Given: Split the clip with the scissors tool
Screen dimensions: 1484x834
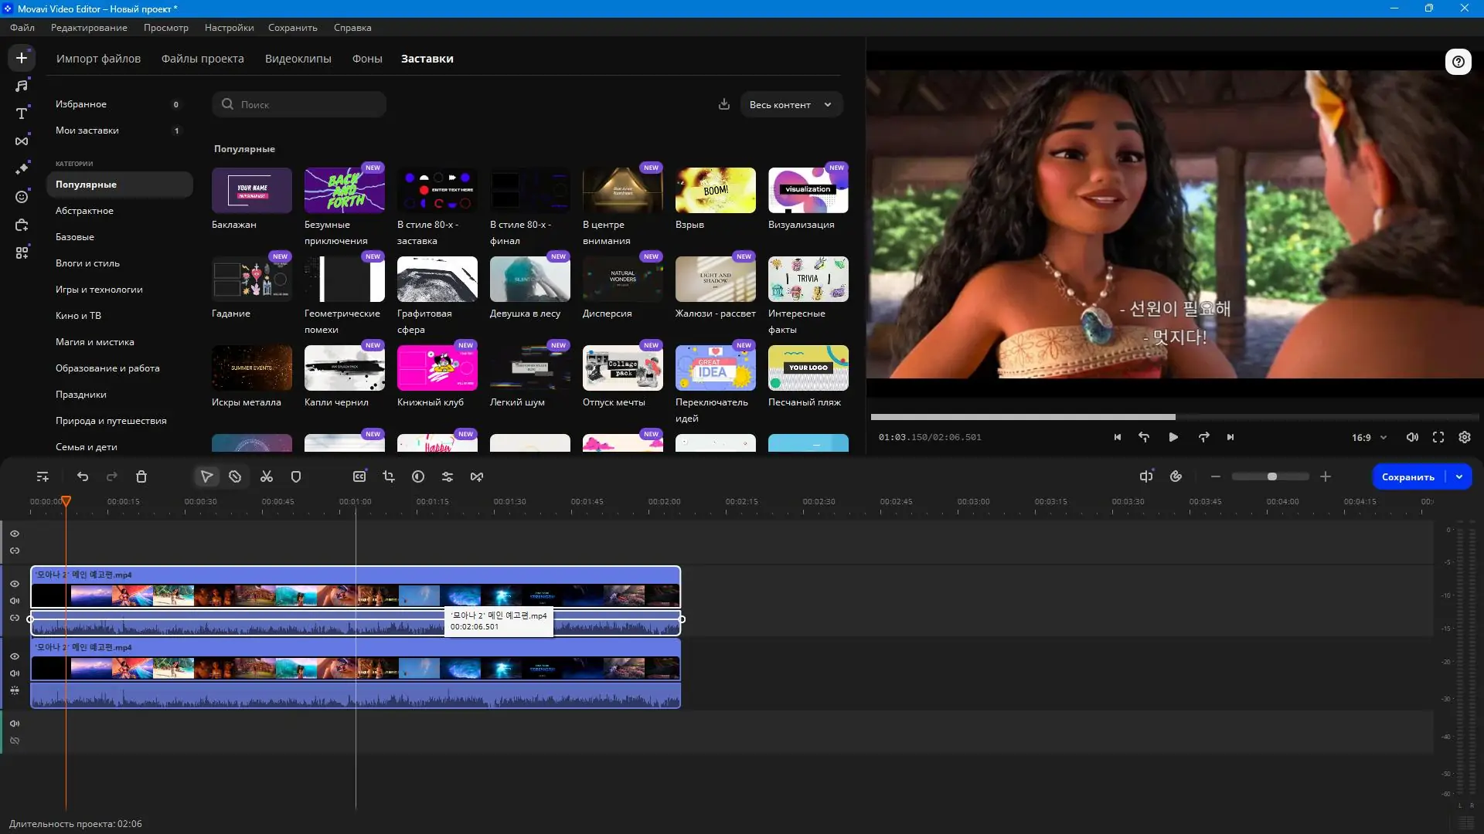Looking at the screenshot, I should [x=266, y=476].
